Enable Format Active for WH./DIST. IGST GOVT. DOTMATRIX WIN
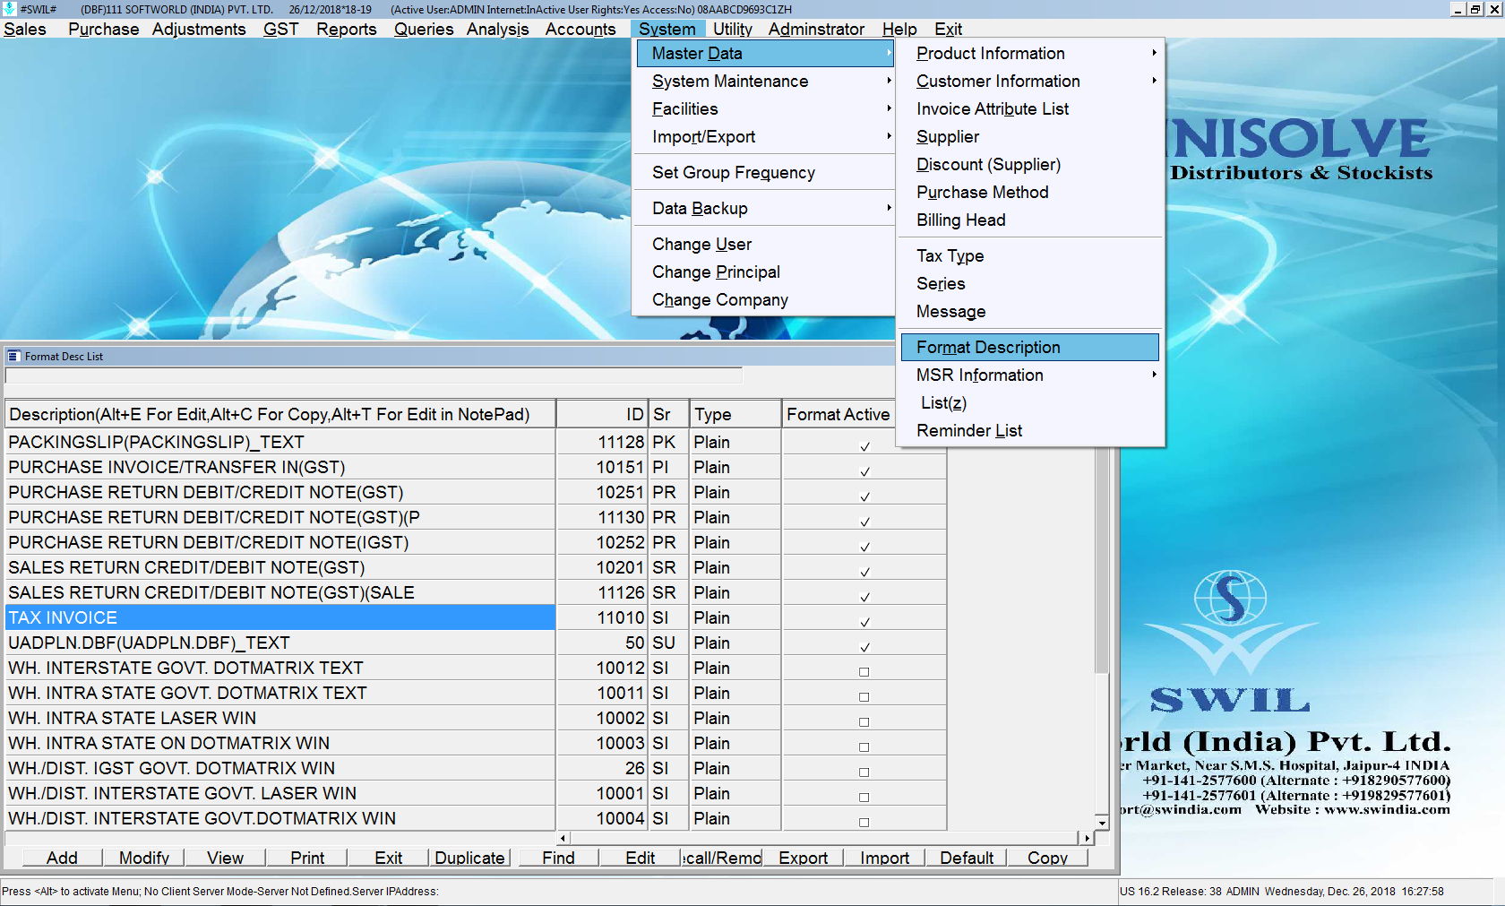The height and width of the screenshot is (906, 1505). coord(864,772)
